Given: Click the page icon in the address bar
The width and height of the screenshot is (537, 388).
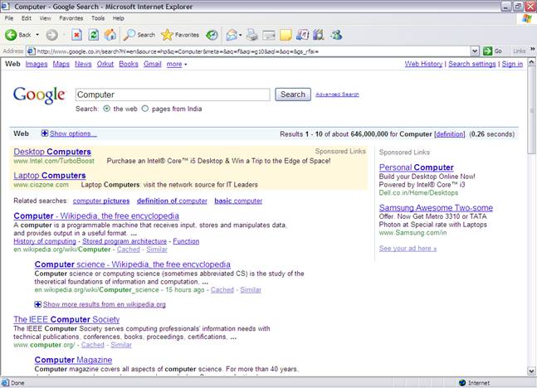Looking at the screenshot, I should coord(31,51).
